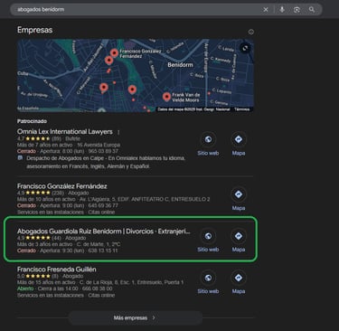This screenshot has width=339, height=331.
Task: Open the Empresas info icon
Action: pyautogui.click(x=251, y=32)
